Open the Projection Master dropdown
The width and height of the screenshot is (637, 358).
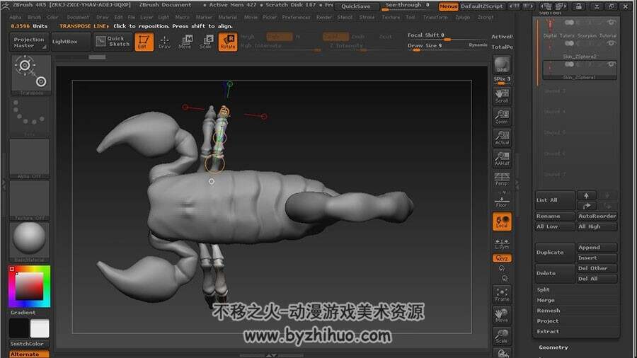29,42
